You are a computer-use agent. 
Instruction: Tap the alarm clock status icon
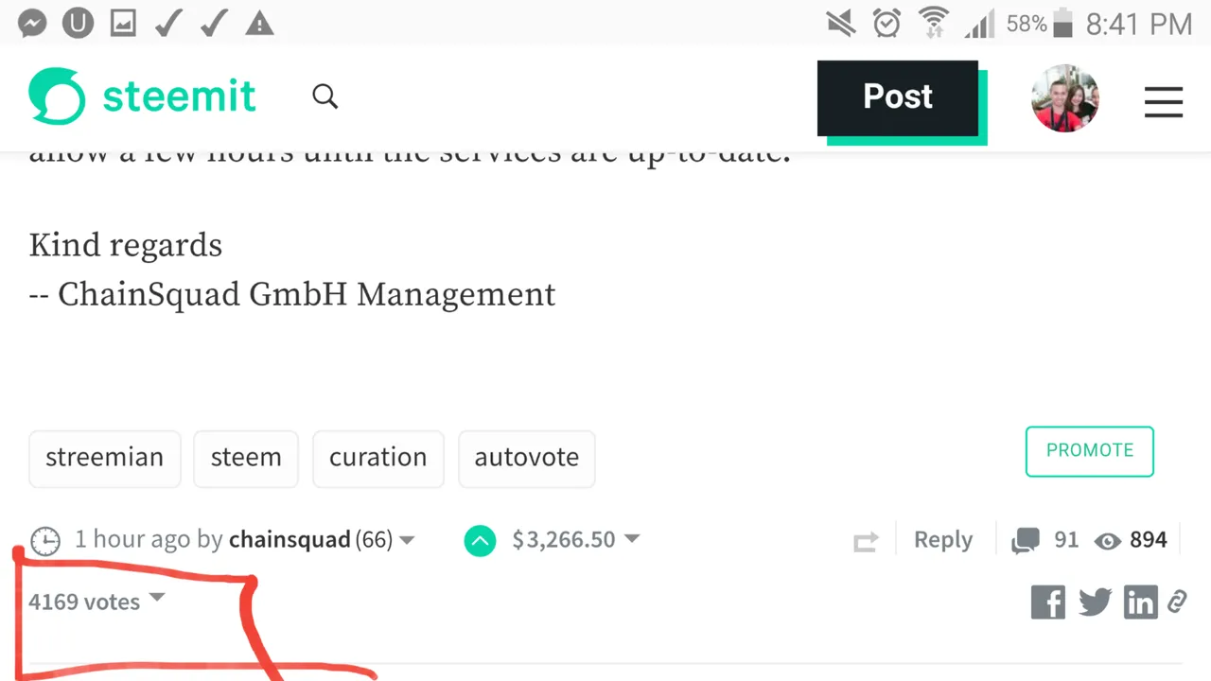pos(886,23)
